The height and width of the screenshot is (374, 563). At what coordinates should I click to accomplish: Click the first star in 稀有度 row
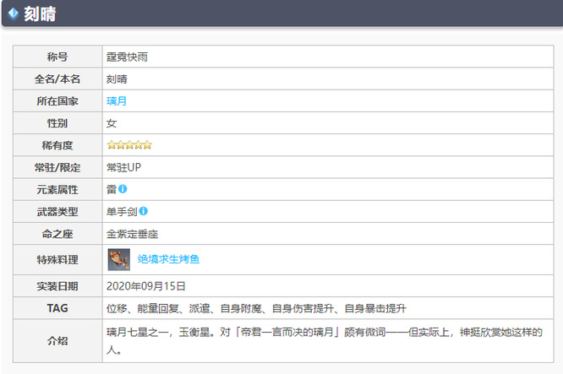(111, 145)
